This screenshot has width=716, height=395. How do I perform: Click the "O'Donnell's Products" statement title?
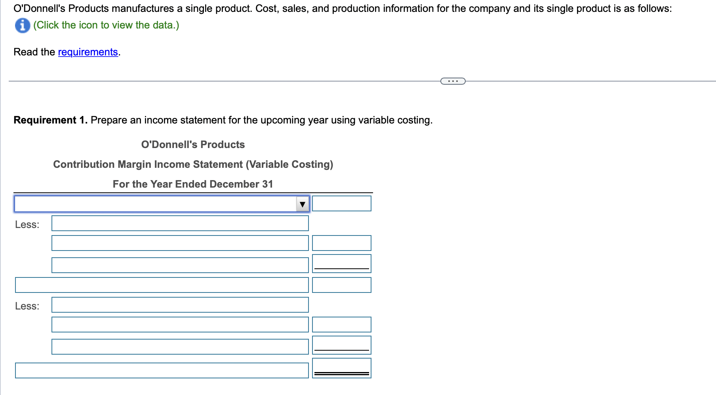click(193, 144)
